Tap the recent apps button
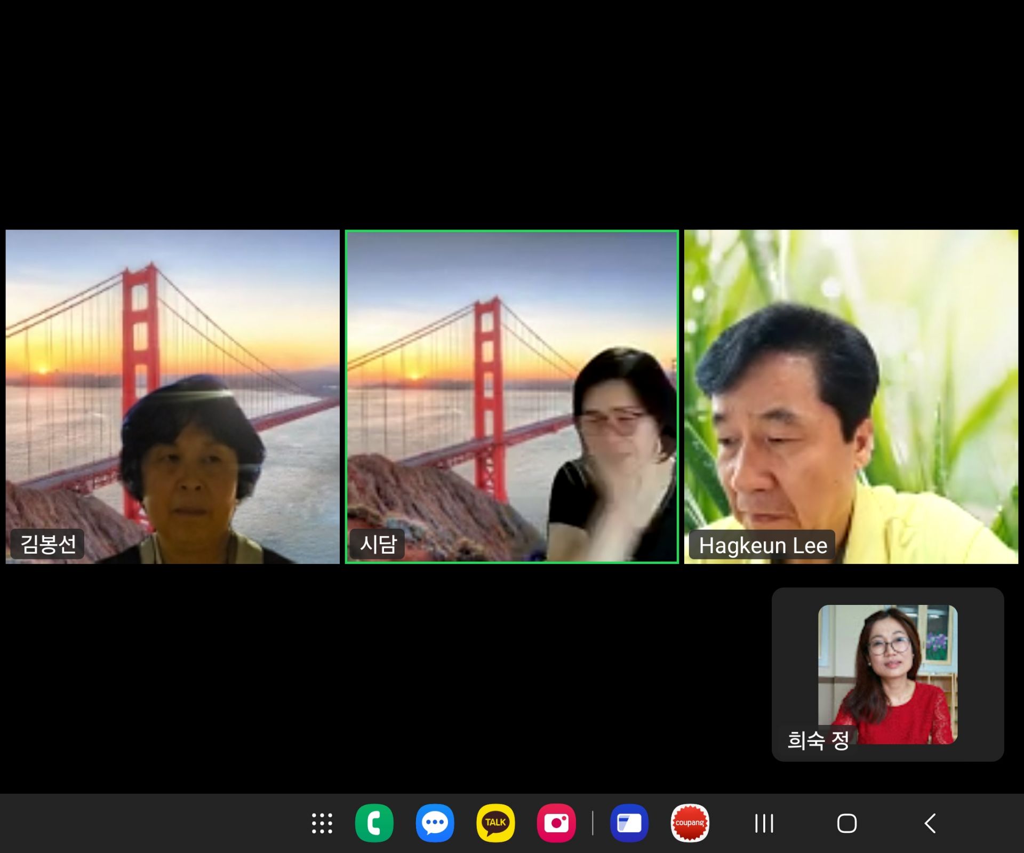This screenshot has height=853, width=1024. pos(764,823)
